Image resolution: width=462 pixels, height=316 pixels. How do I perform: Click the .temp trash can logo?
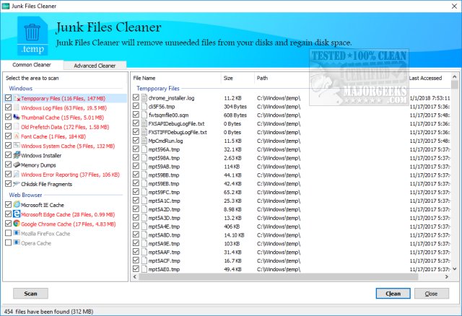[32, 36]
